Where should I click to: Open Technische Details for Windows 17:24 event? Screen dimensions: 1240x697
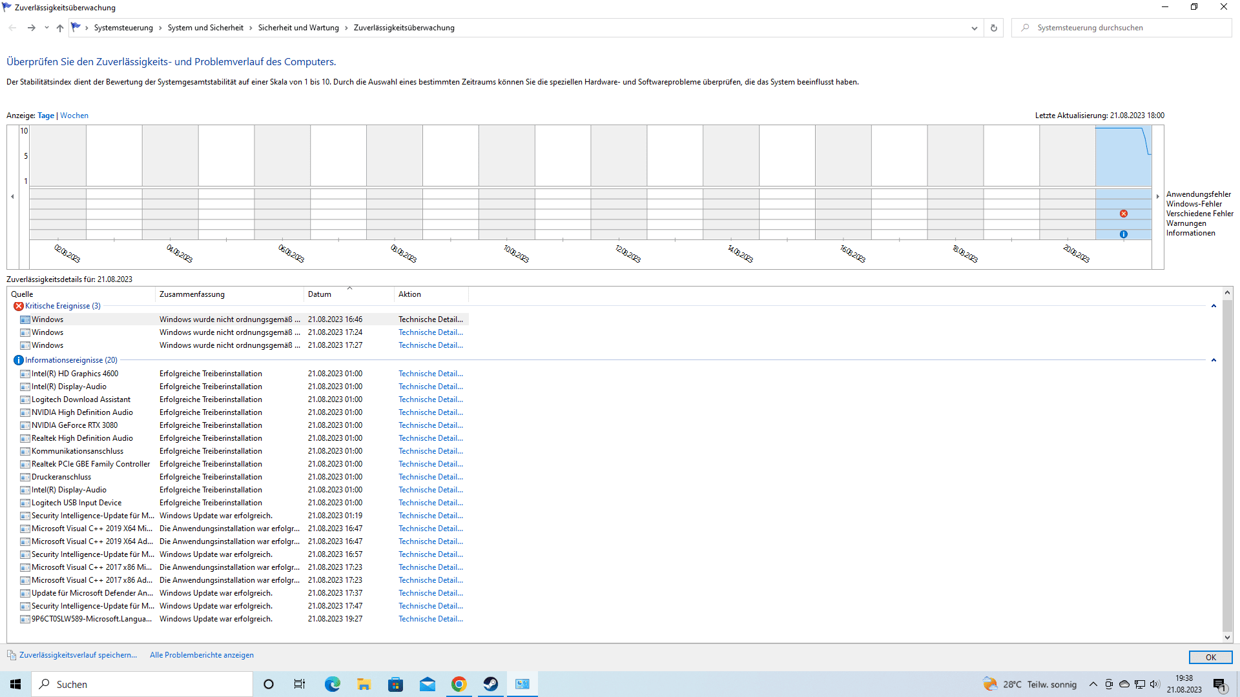coord(431,332)
